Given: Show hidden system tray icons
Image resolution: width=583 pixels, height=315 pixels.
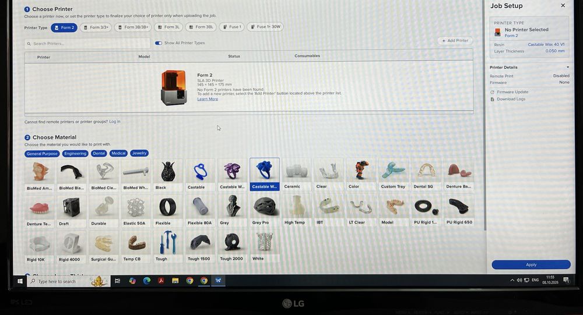Looking at the screenshot, I should (x=512, y=280).
